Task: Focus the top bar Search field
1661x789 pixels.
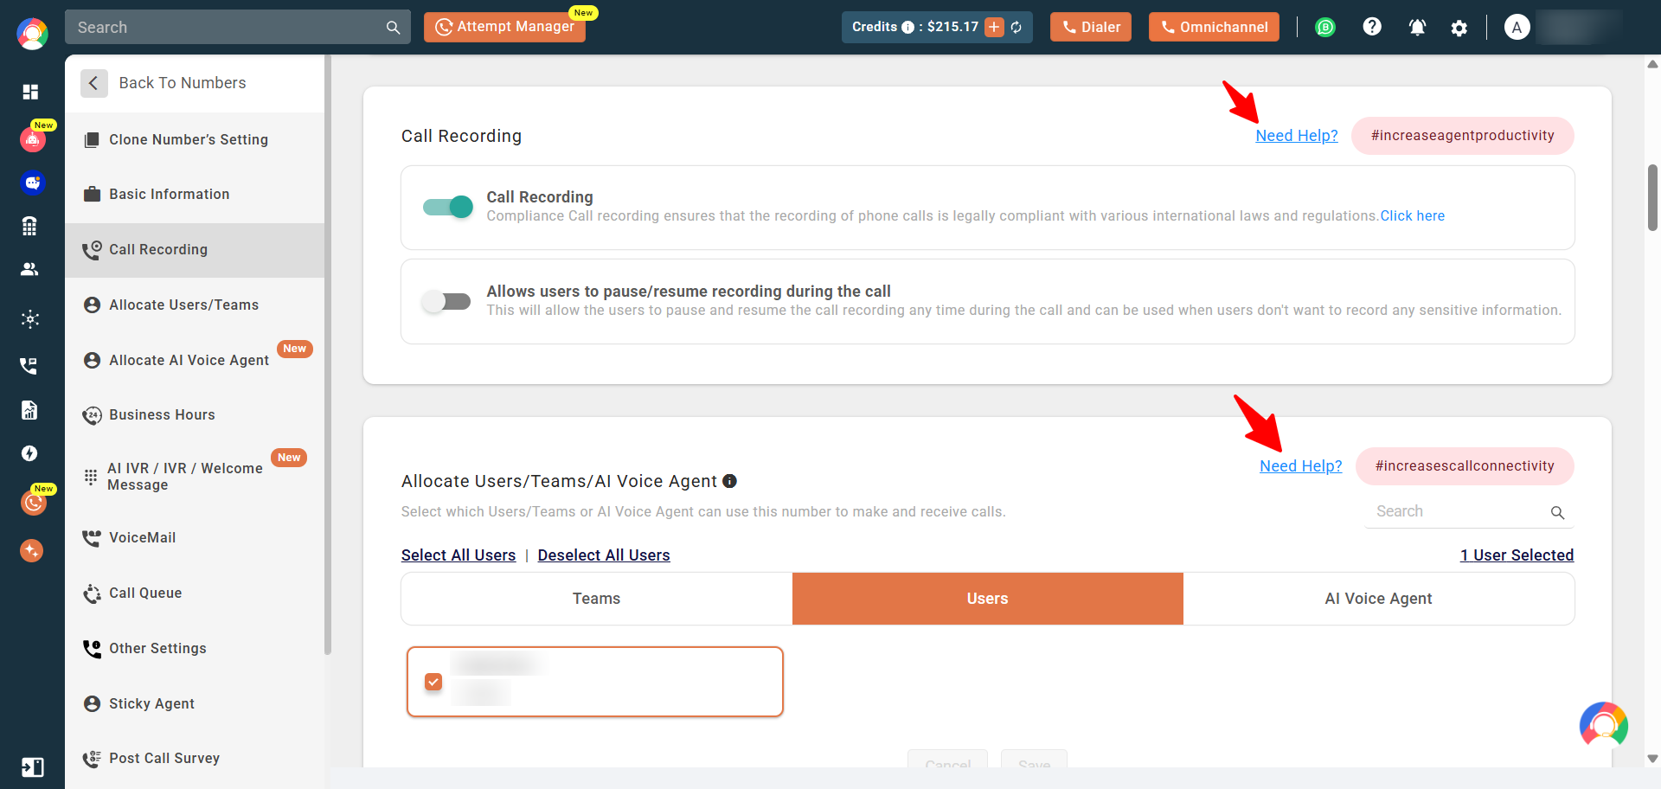Action: coord(237,28)
